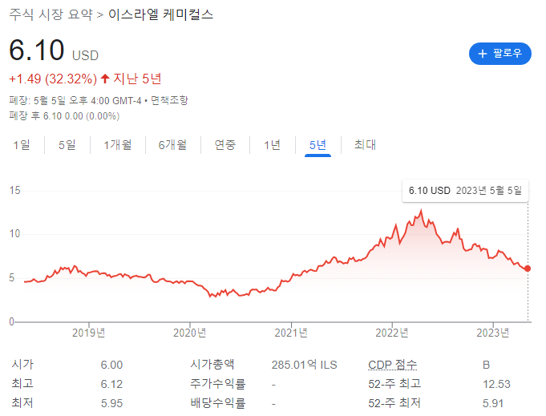Click the 시가 value 6.00
546x416 pixels.
click(x=111, y=365)
